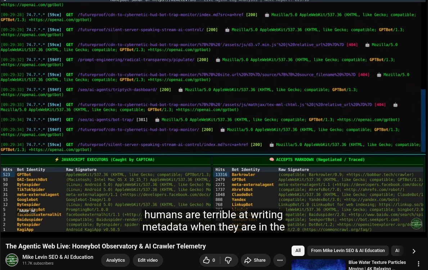Image resolution: width=428 pixels, height=270 pixels.
Task: Click the 11.7K subscribers text
Action: click(38, 264)
